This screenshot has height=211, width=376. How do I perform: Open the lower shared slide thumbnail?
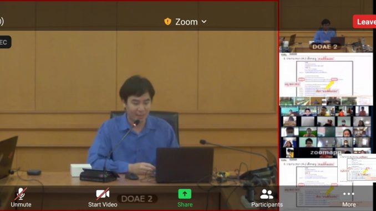[x=308, y=183]
